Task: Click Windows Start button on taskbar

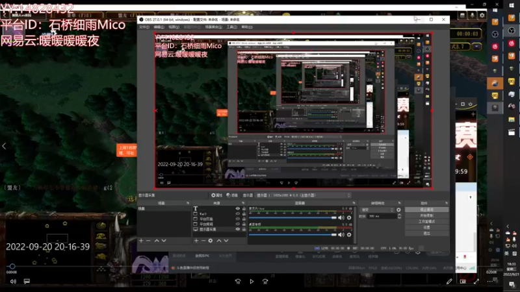Action: (512, 6)
